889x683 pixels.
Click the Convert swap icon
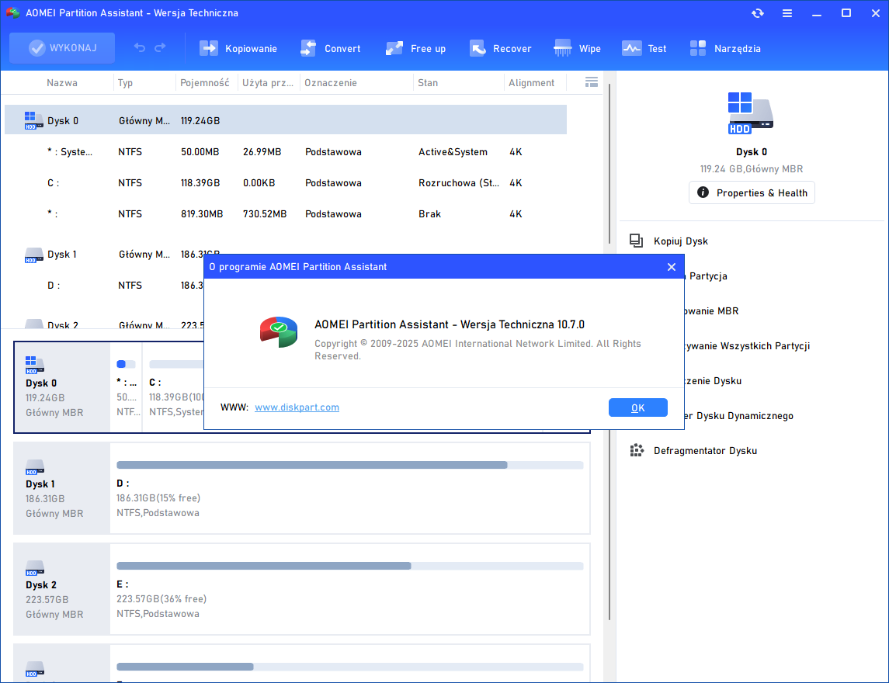click(x=308, y=48)
